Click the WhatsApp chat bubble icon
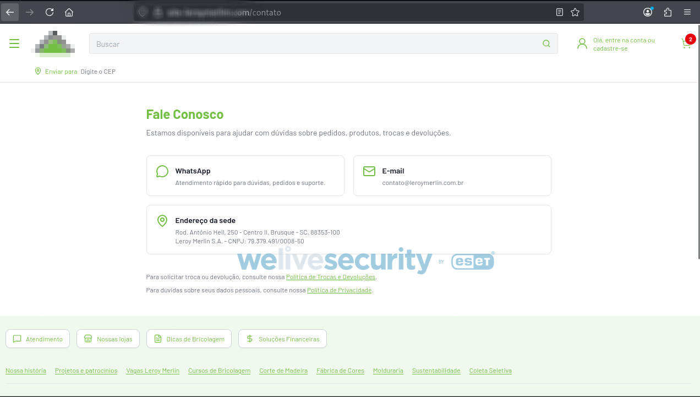This screenshot has height=397, width=700. point(162,171)
